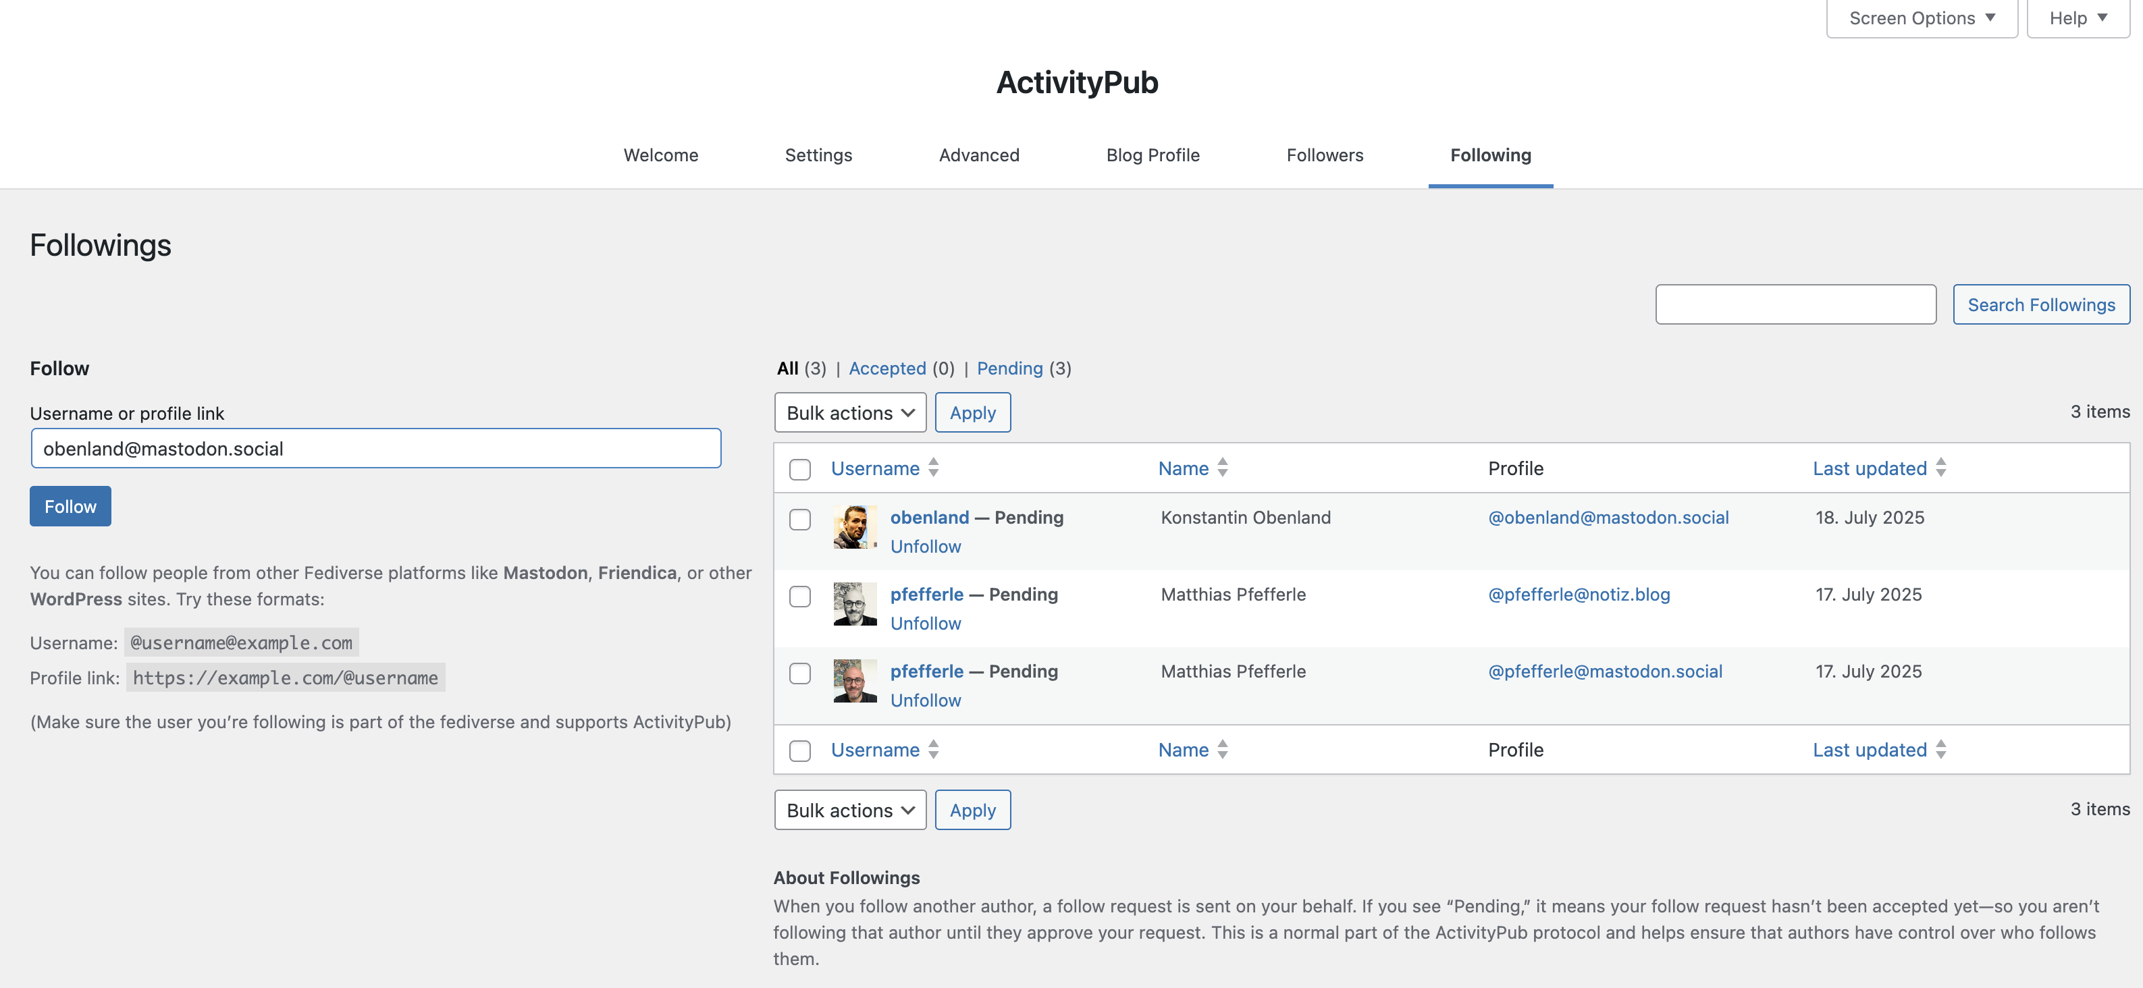Image resolution: width=2143 pixels, height=988 pixels.
Task: Focus the Search Followings text field
Action: 1795,304
